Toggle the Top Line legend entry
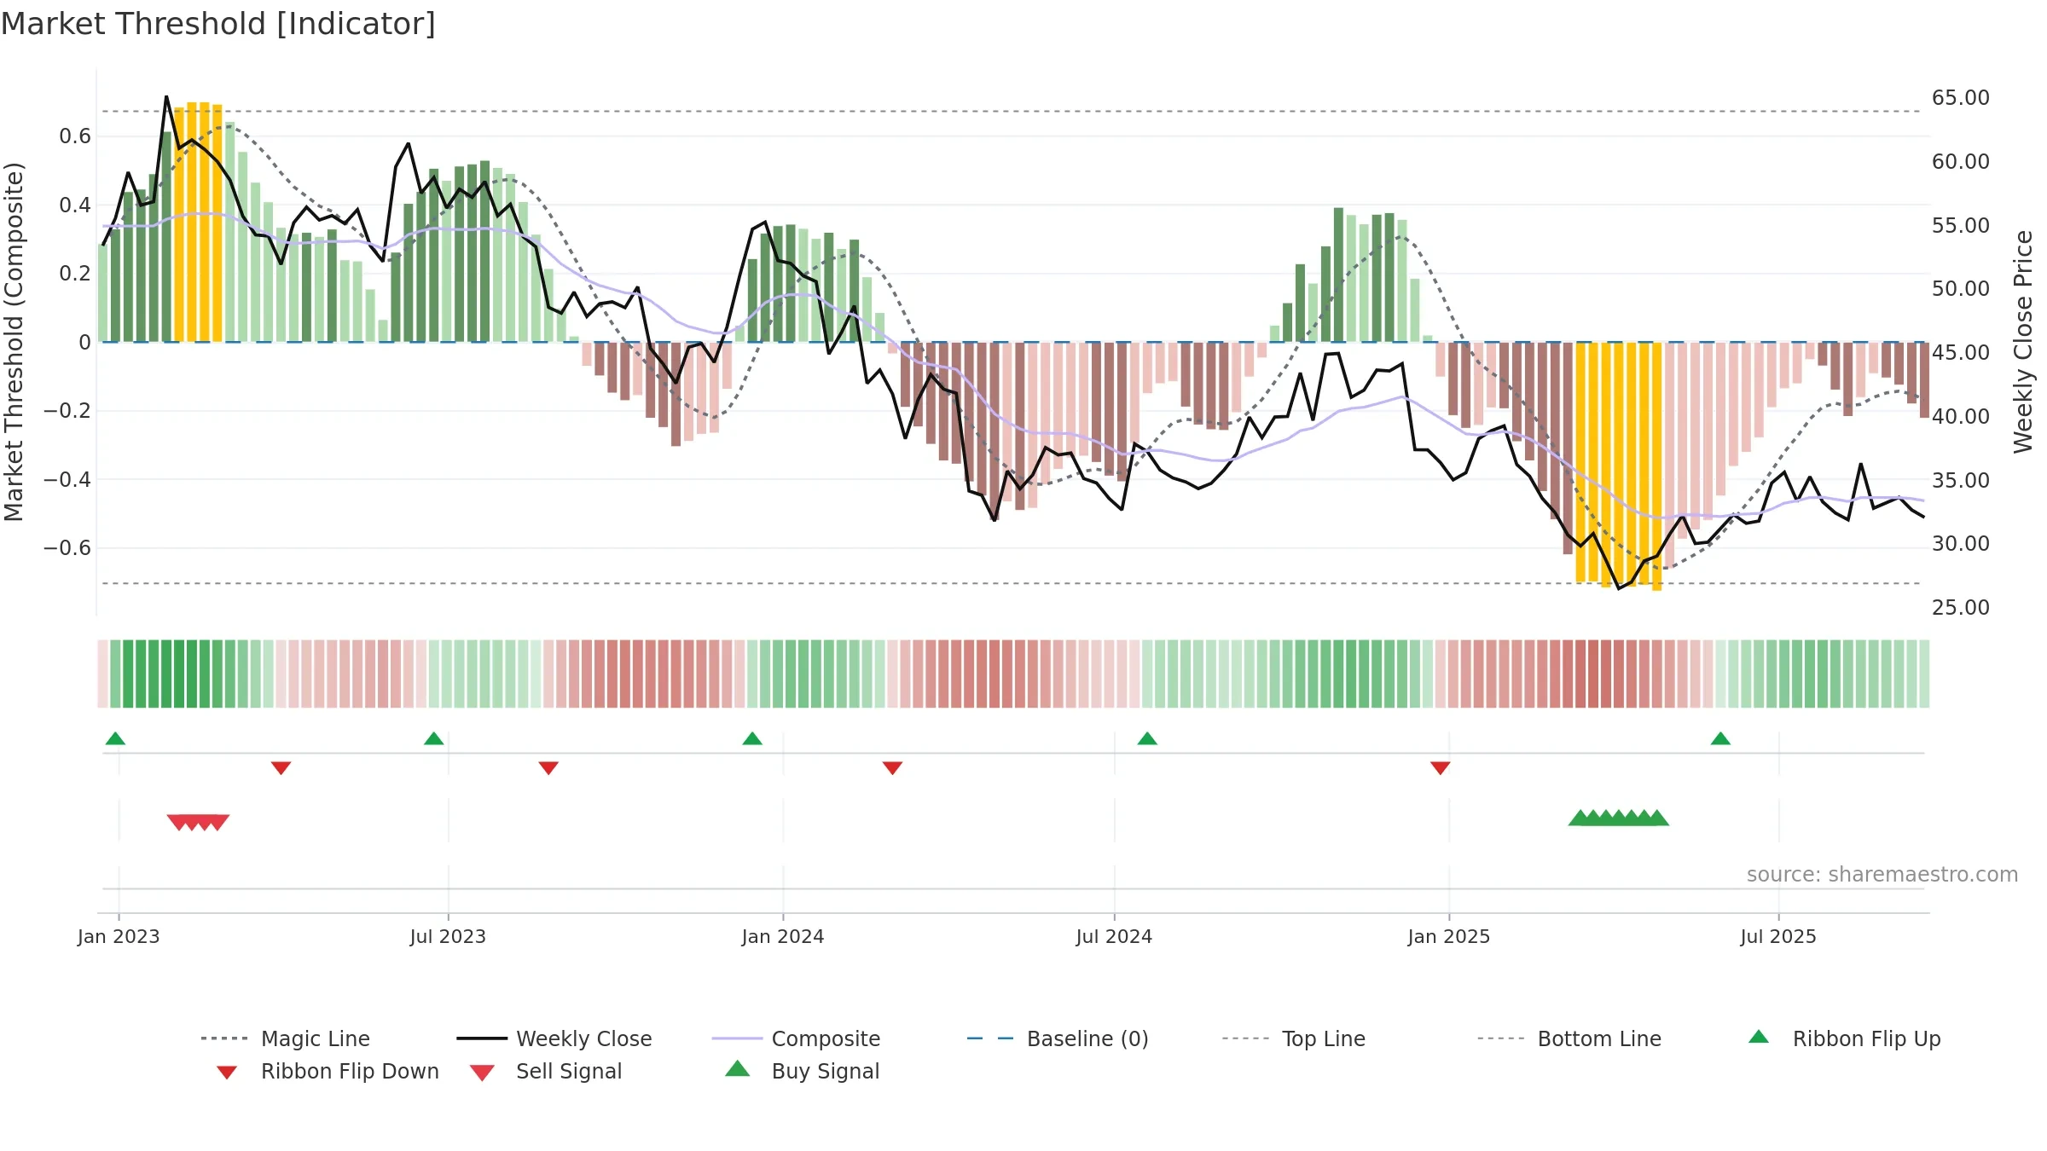The height and width of the screenshot is (1151, 2047). point(1293,1038)
